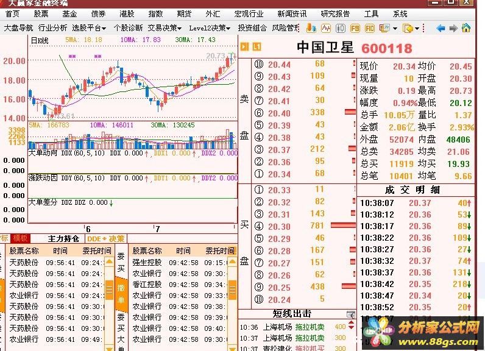Open the 系统 menu
The image size is (485, 351).
[400, 14]
